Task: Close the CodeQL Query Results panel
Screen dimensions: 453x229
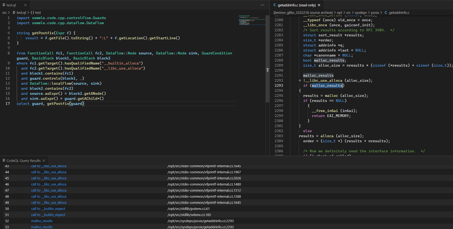Action: pyautogui.click(x=44, y=161)
